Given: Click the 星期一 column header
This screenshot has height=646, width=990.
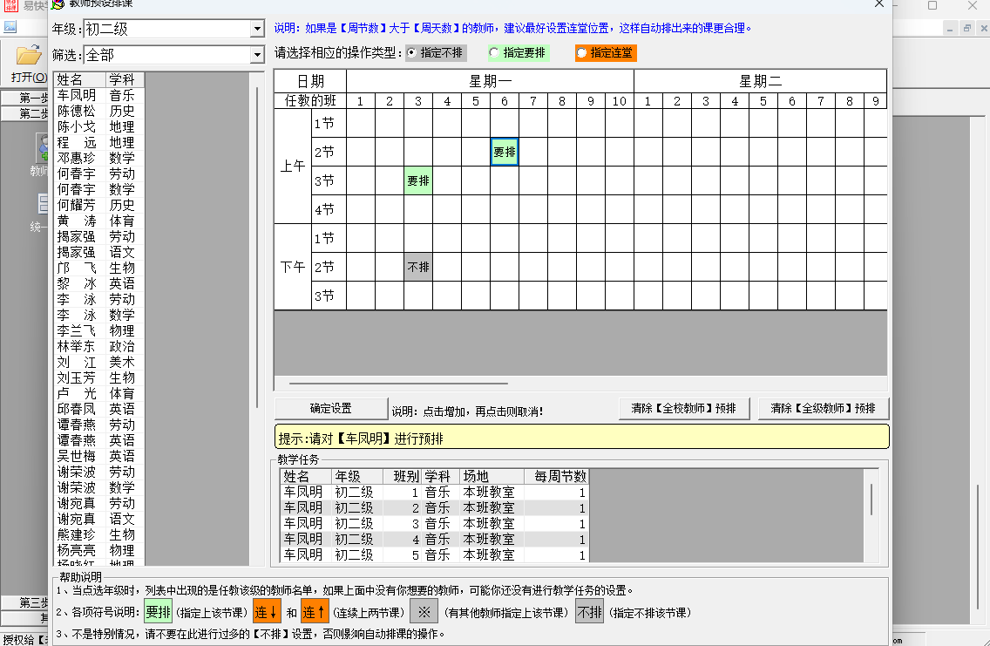Looking at the screenshot, I should (490, 81).
